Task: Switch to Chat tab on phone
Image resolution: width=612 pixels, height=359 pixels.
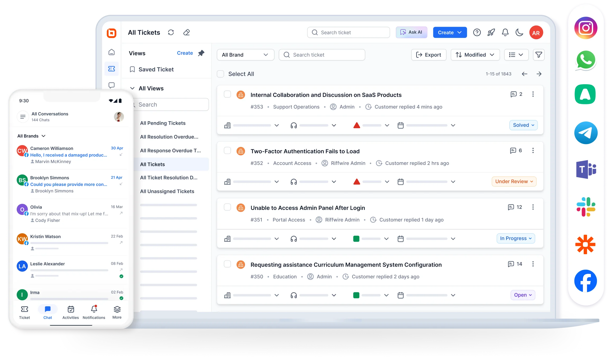Action: tap(48, 312)
